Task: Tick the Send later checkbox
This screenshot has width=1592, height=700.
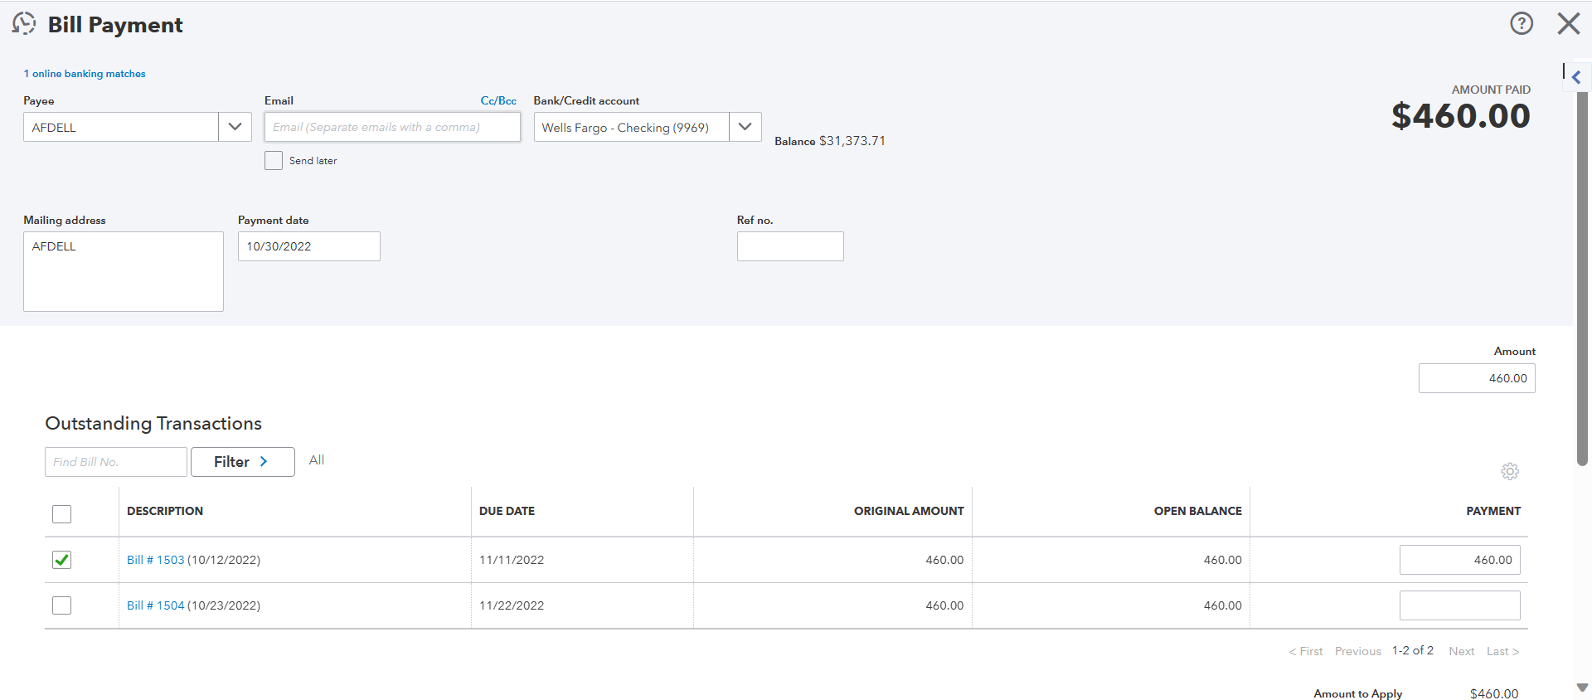Action: click(274, 160)
